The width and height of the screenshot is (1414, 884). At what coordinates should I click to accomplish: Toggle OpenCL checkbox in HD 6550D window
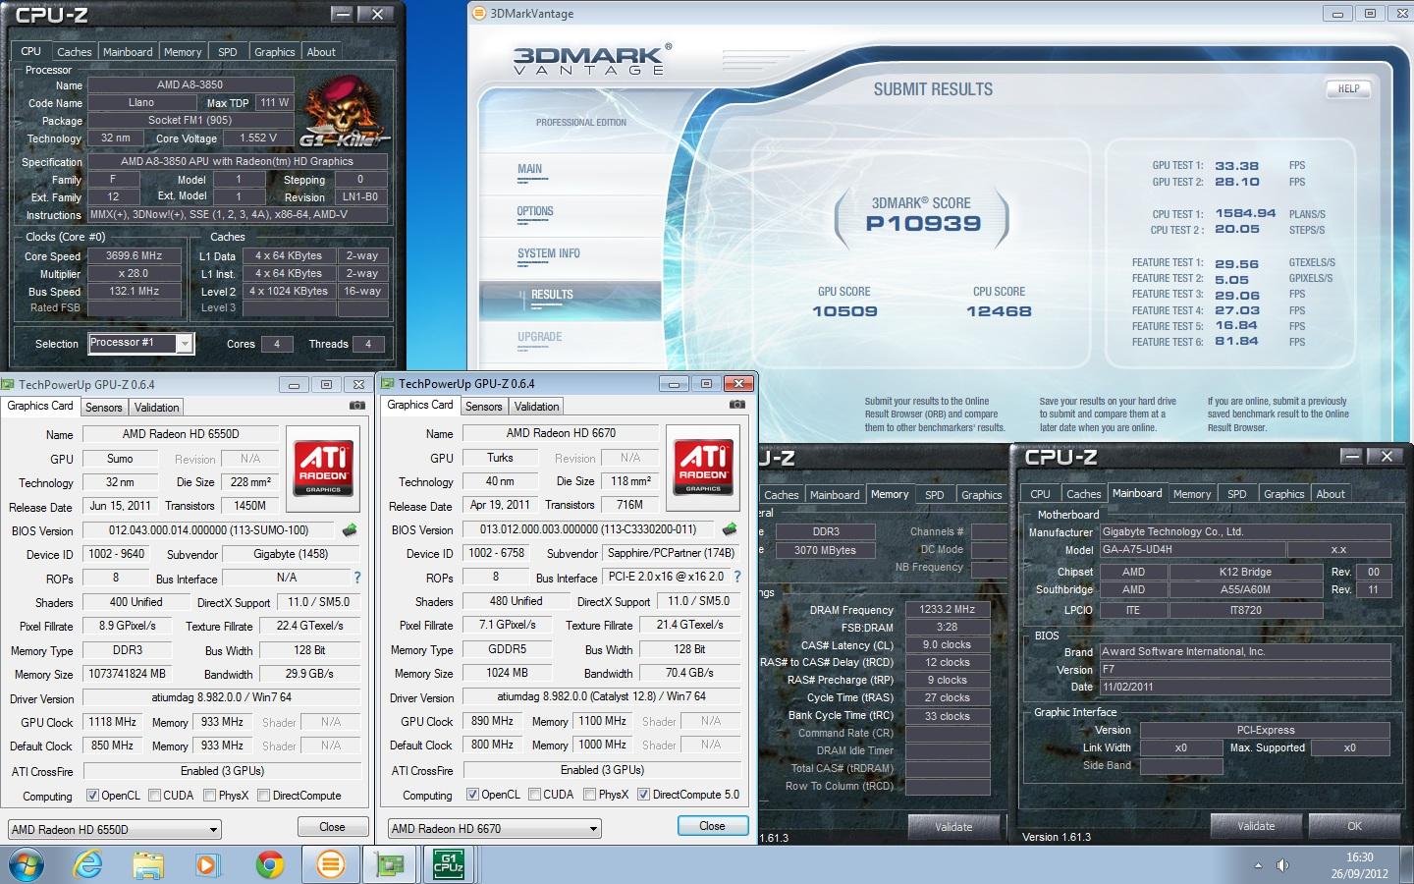(92, 796)
